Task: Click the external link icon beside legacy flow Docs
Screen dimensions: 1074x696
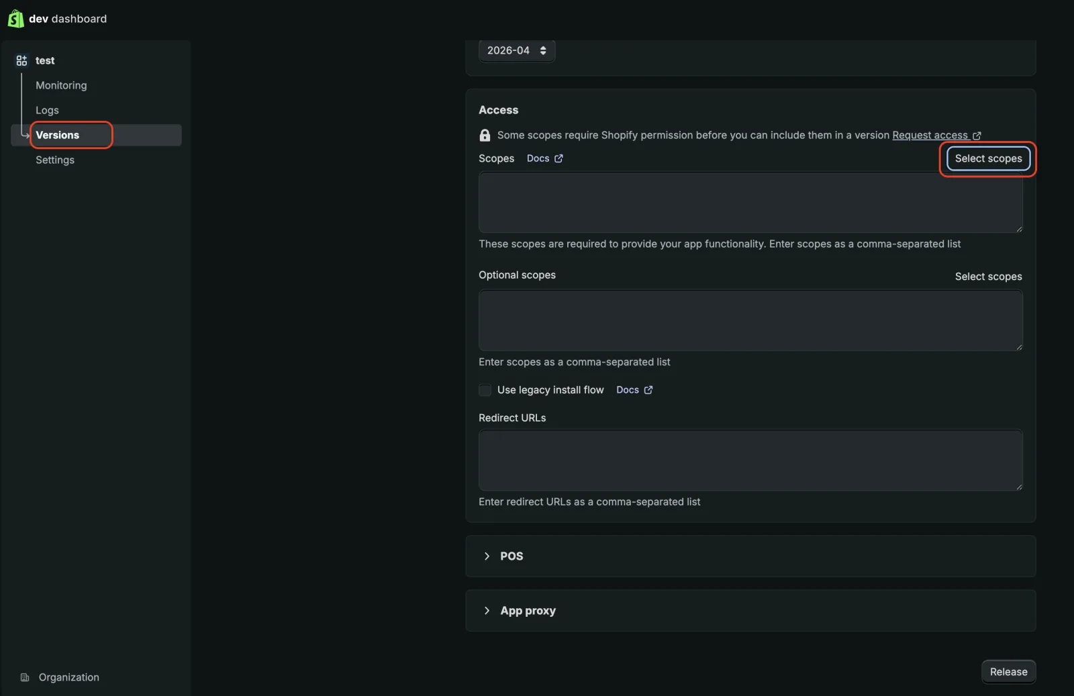Action: point(648,390)
